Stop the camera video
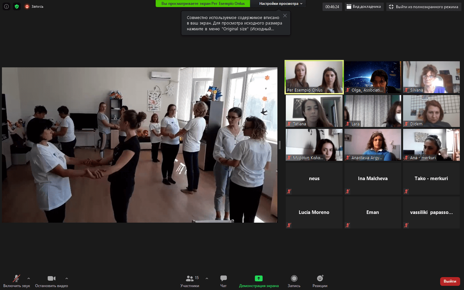Image resolution: width=464 pixels, height=290 pixels. (x=52, y=281)
